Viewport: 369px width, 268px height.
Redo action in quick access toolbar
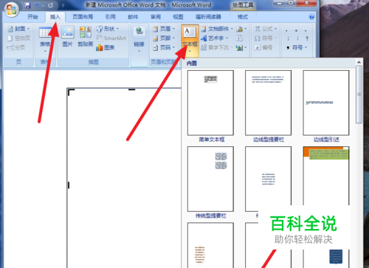pos(51,5)
